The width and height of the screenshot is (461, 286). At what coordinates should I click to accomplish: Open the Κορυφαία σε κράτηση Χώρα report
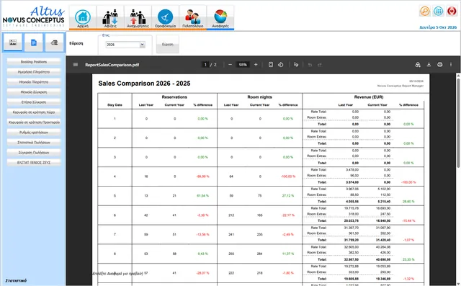(x=34, y=112)
